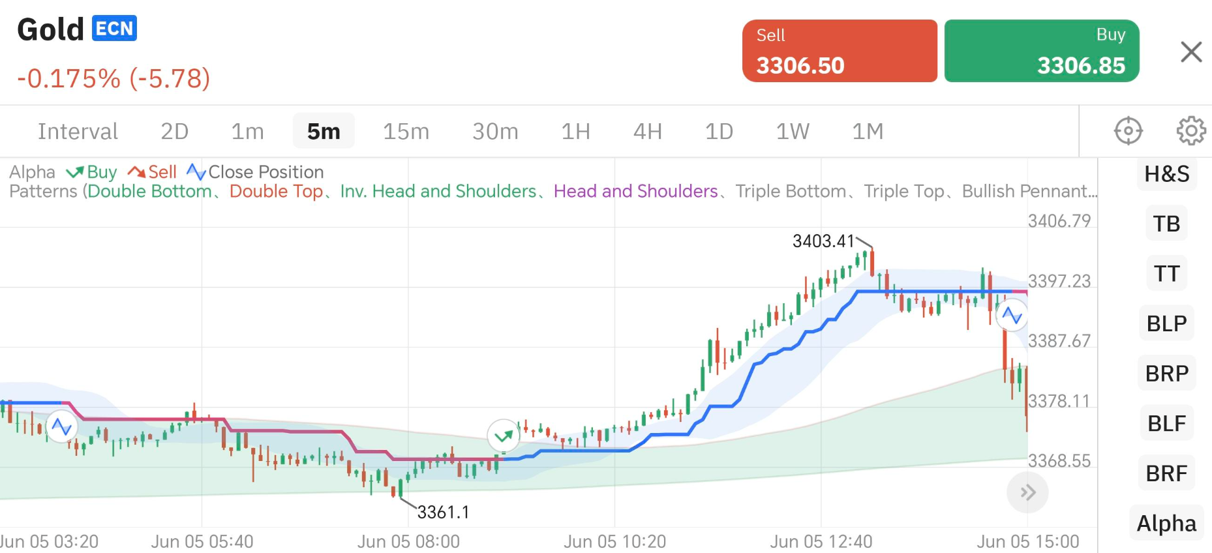
Task: Click the close position marker near 15:00
Action: (1012, 316)
